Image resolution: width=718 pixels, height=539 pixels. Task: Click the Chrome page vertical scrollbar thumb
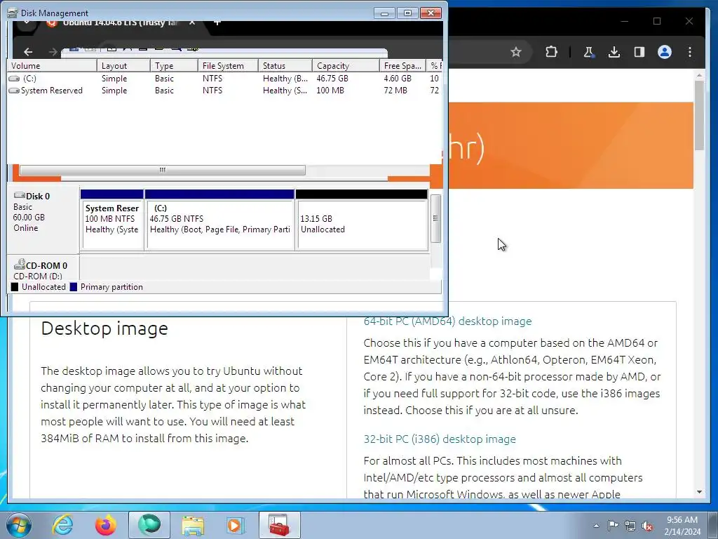tap(699, 115)
